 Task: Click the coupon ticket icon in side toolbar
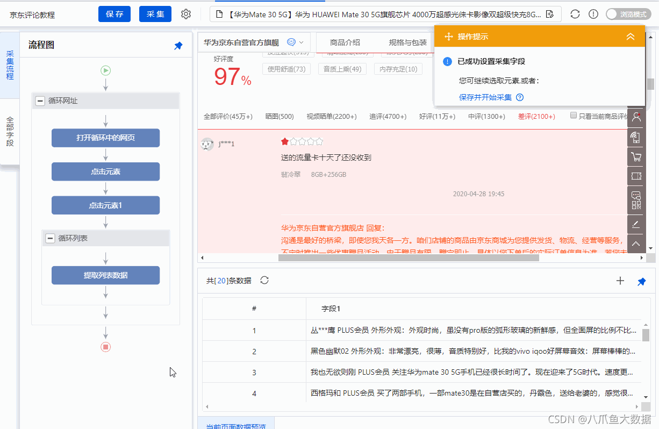636,176
